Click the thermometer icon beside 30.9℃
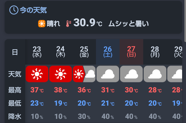Image resolution: width=186 pixels, height=123 pixels. [68, 24]
